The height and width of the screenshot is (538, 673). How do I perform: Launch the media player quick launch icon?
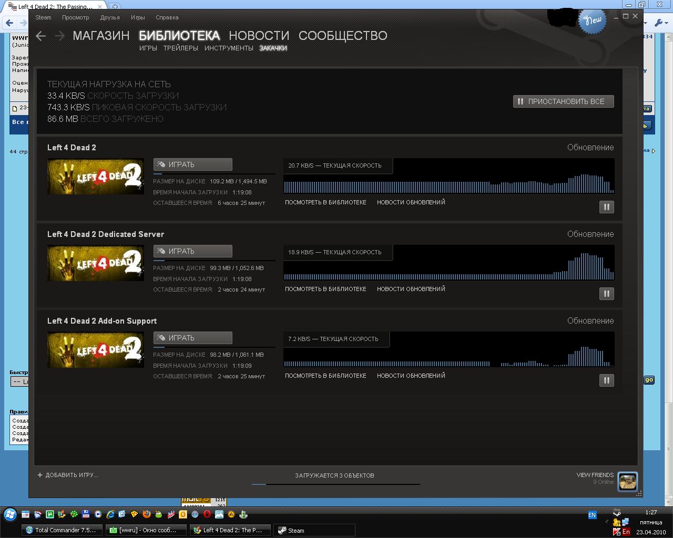click(98, 514)
